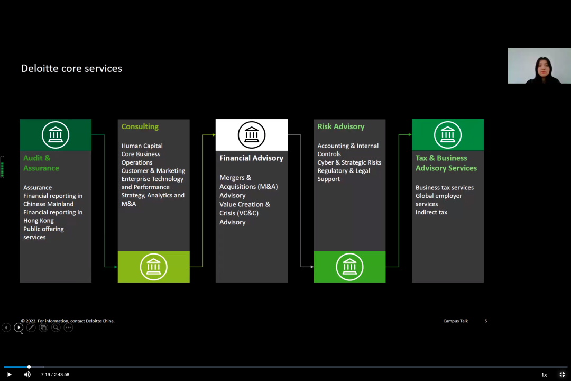Click 'Customer & Marketing' under Consulting
This screenshot has width=571, height=381.
coord(153,170)
